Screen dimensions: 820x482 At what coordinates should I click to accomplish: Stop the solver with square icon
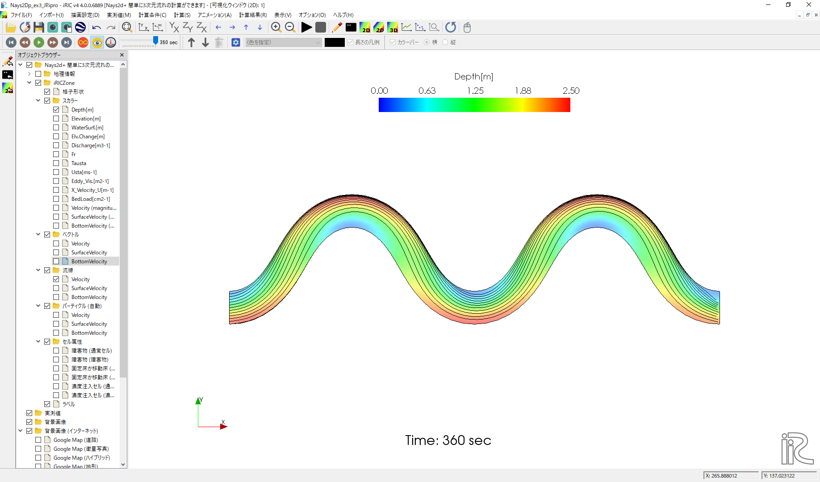[321, 28]
